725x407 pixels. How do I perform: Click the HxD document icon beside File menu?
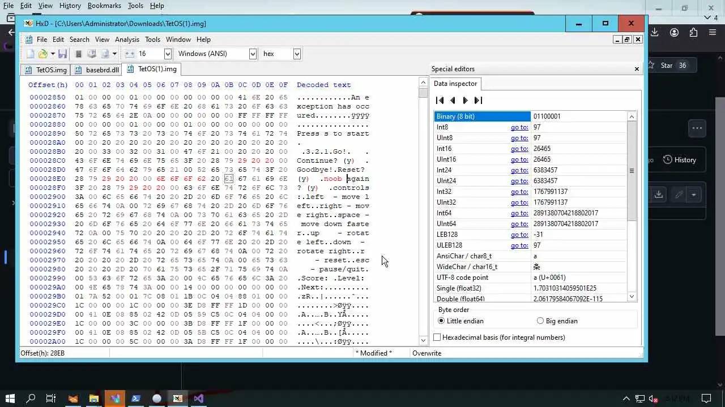[29, 40]
